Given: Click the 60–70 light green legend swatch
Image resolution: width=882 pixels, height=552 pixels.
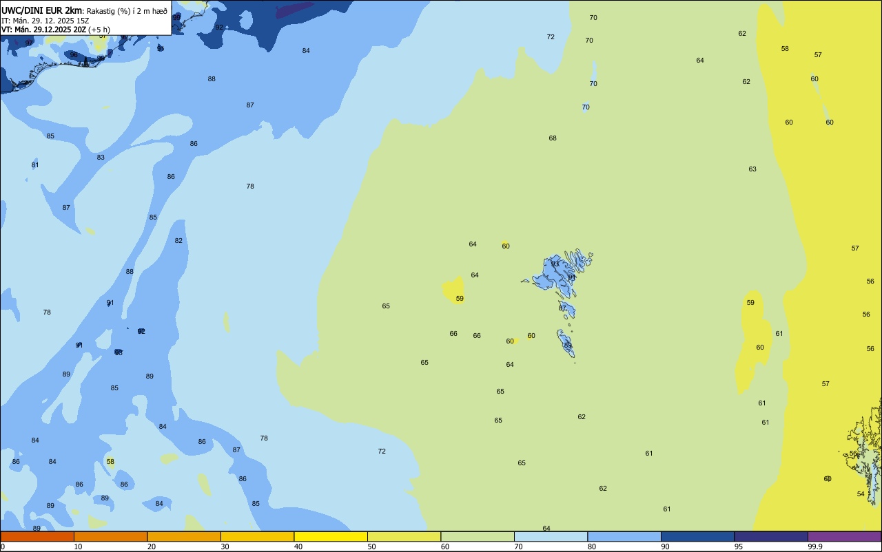Looking at the screenshot, I should coord(478,536).
